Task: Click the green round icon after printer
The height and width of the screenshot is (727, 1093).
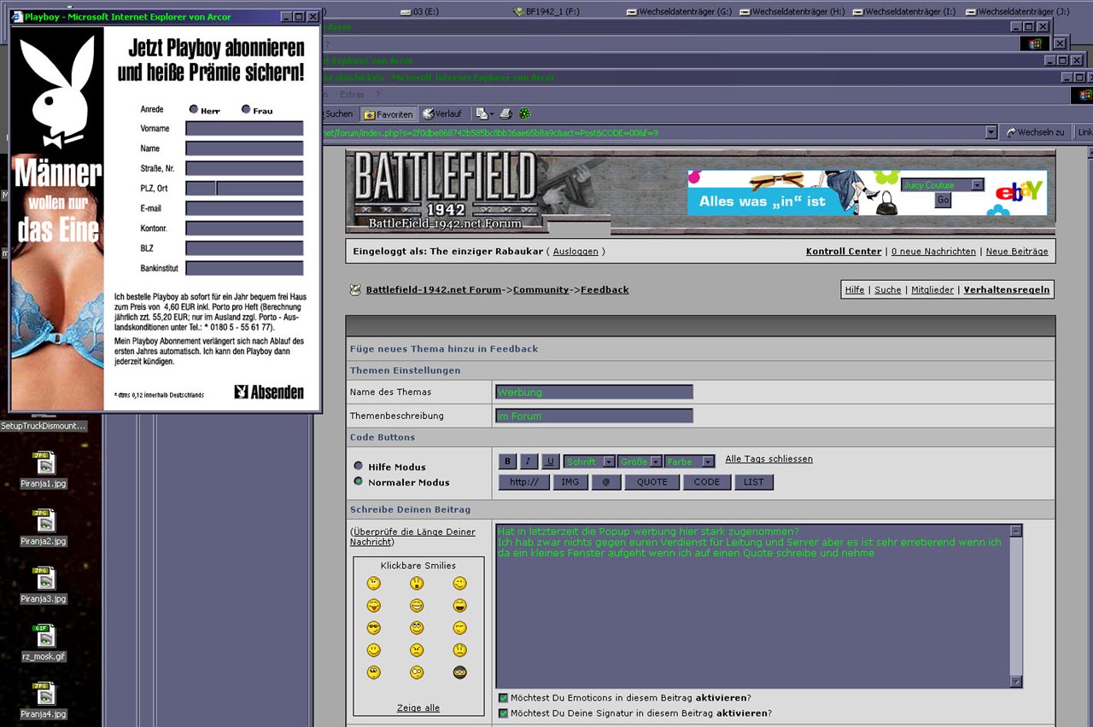Action: coord(525,113)
